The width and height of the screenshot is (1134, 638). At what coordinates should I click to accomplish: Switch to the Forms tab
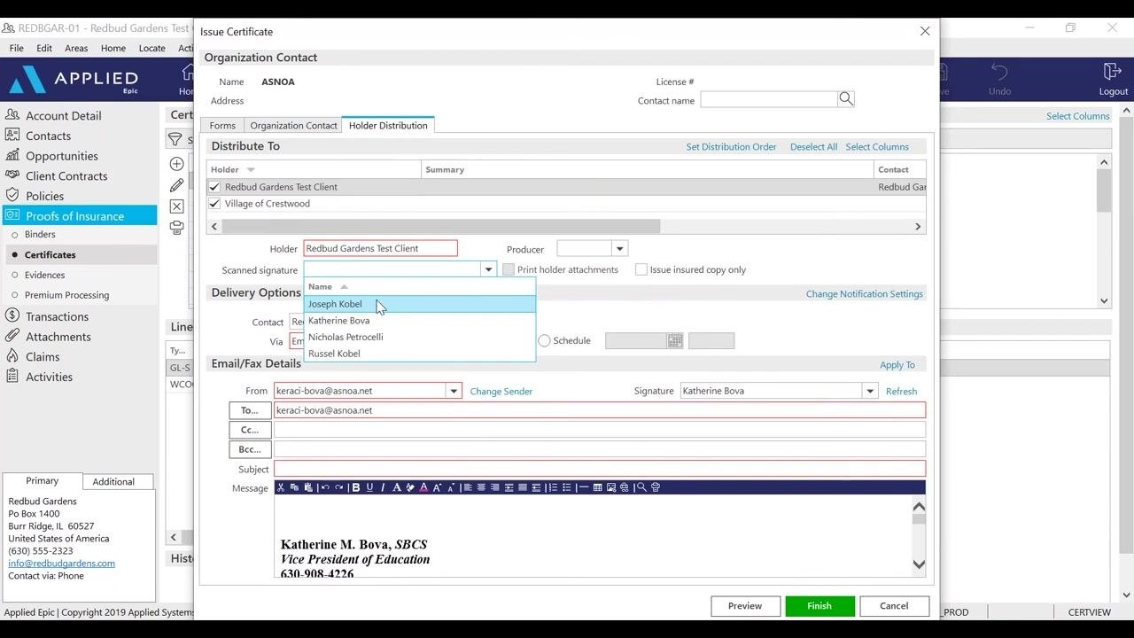[222, 126]
